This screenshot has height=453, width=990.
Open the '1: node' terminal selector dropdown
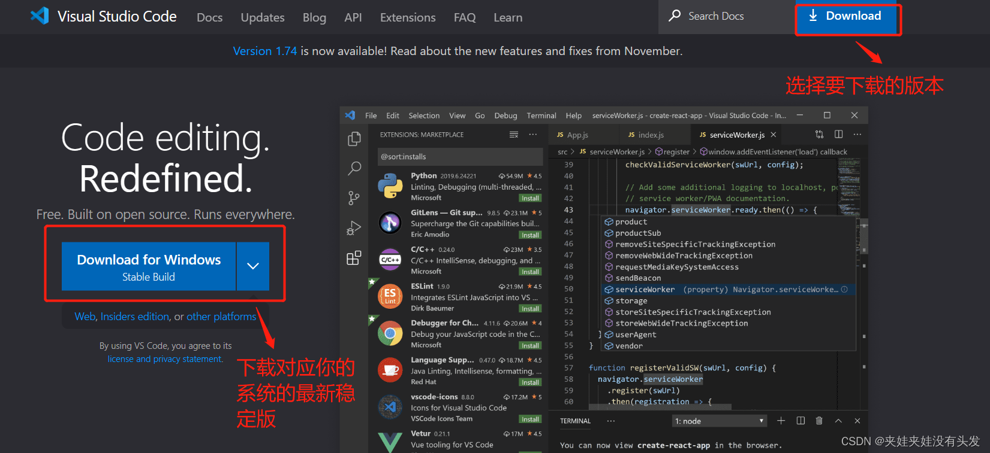(720, 421)
